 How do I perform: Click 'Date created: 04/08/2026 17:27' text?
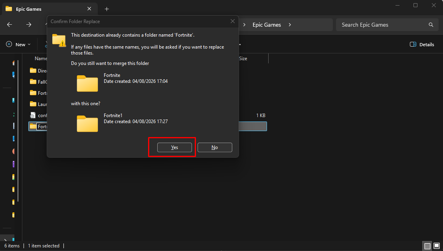coord(136,122)
